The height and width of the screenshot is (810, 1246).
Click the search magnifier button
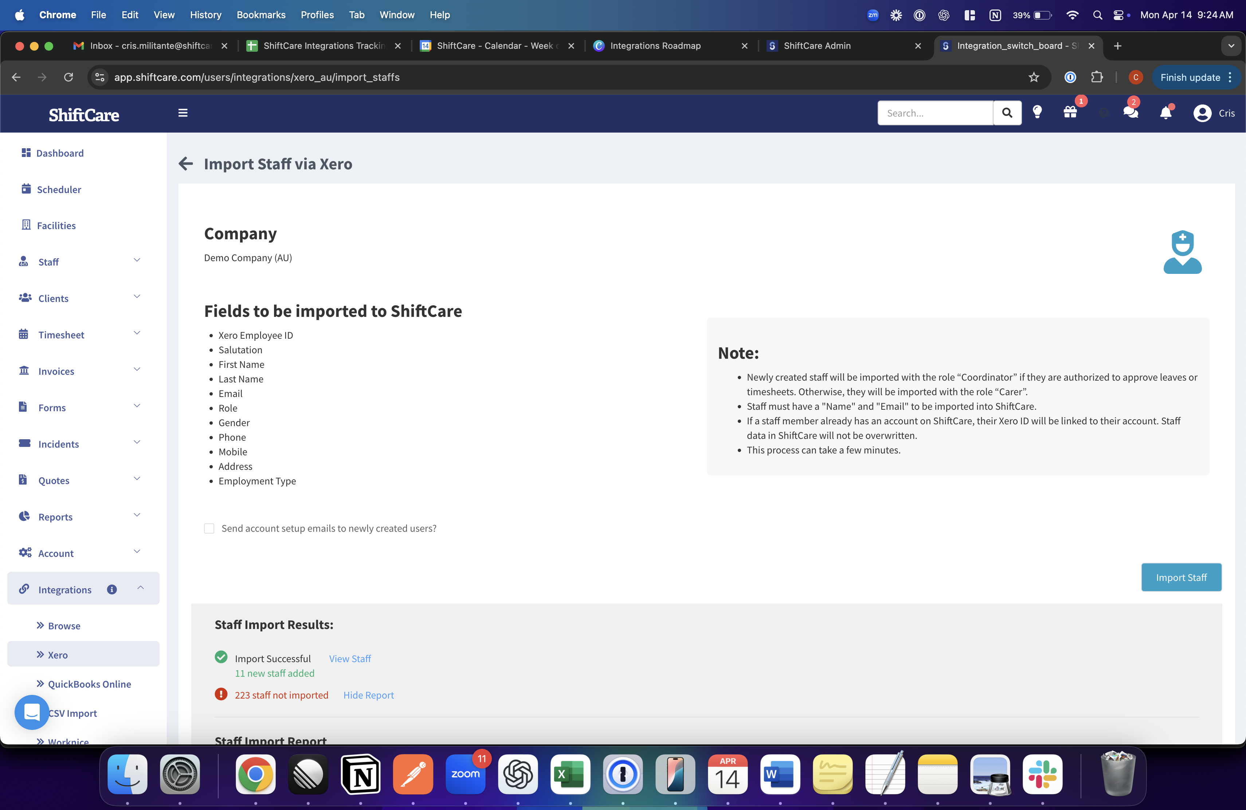click(x=1007, y=113)
